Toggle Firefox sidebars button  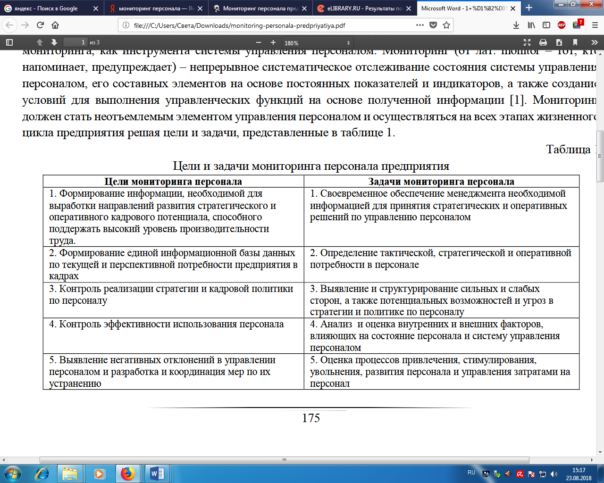coord(546,25)
